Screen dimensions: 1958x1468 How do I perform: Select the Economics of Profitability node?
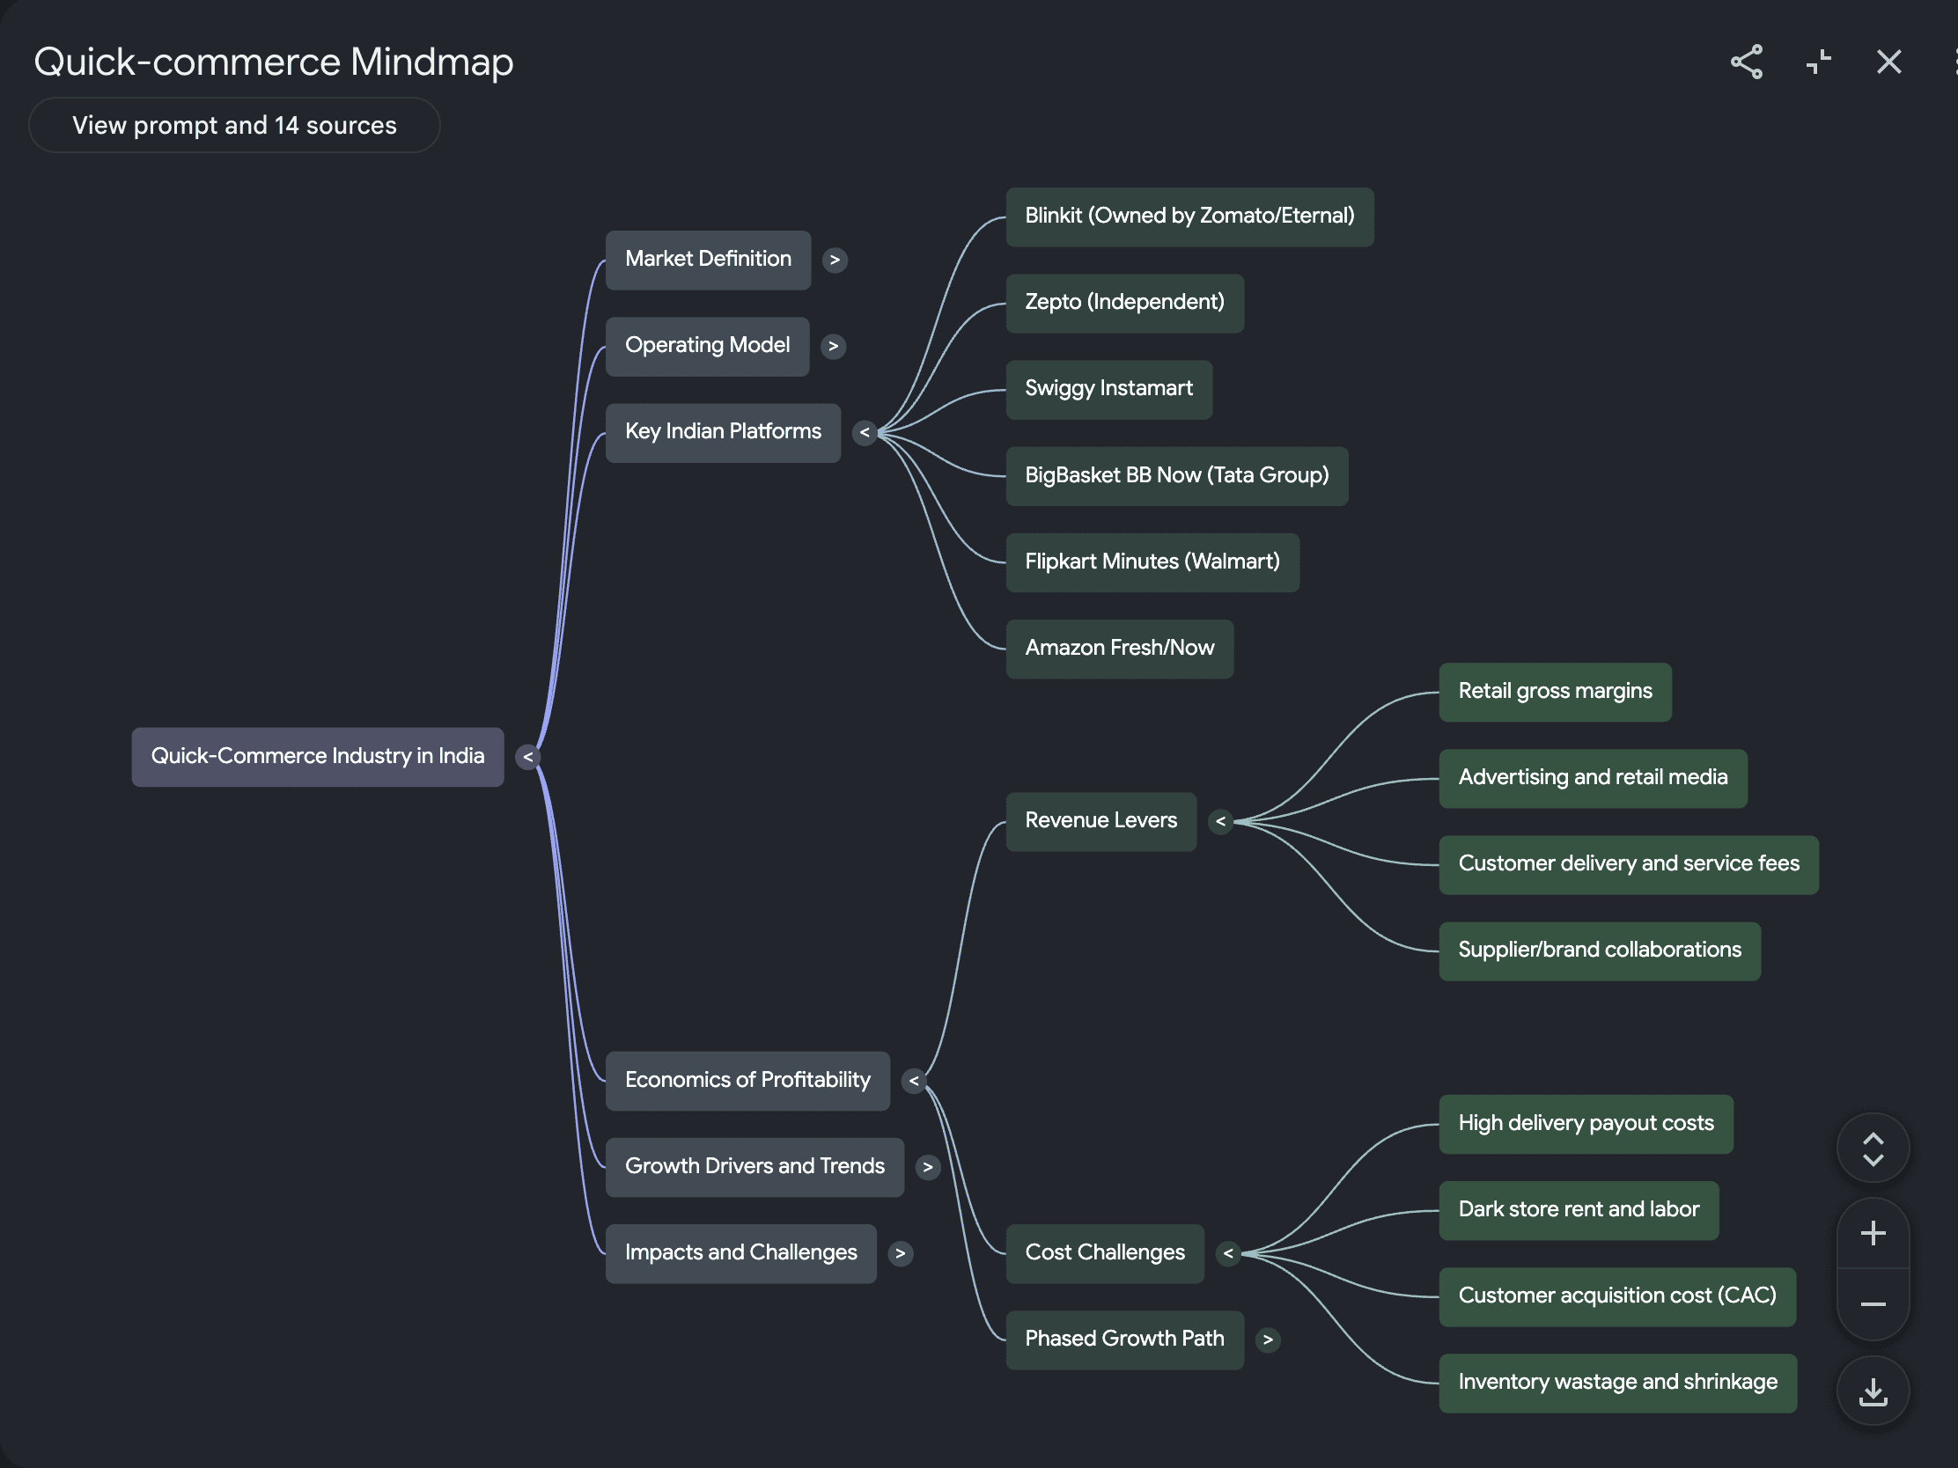(748, 1081)
